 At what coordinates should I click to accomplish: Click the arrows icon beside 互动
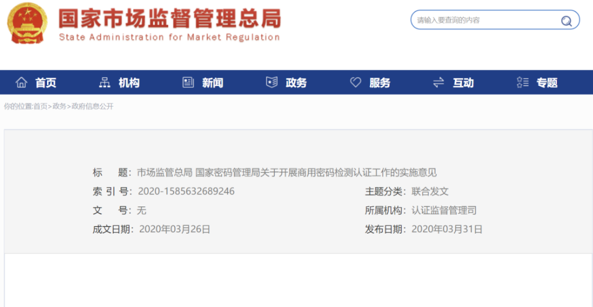[x=439, y=83]
